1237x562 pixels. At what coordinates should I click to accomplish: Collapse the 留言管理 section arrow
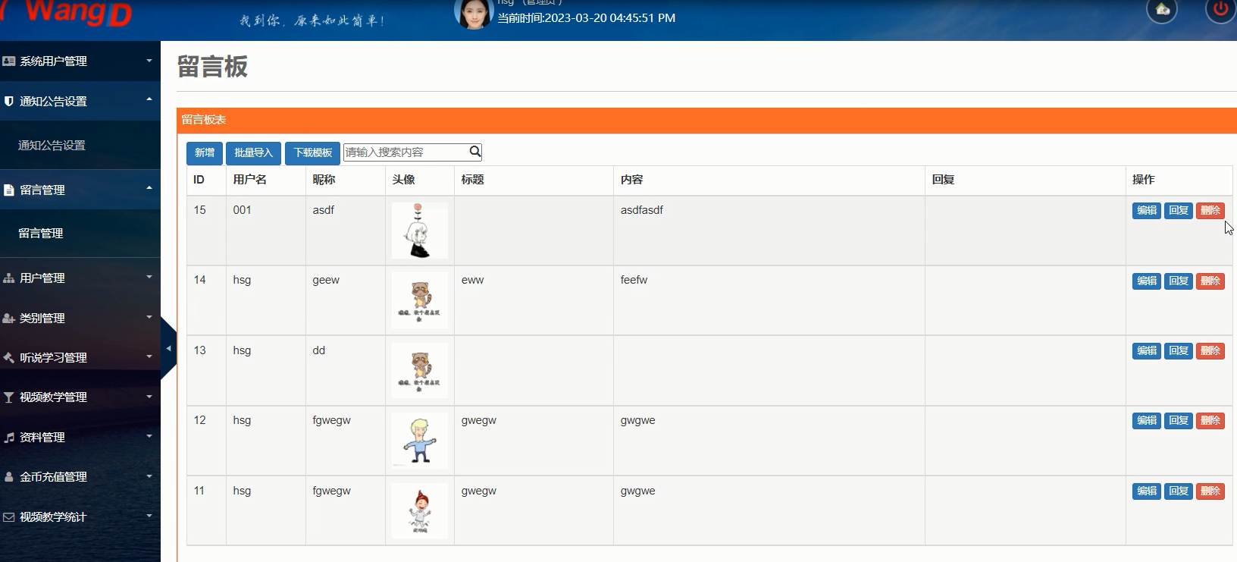click(x=149, y=188)
